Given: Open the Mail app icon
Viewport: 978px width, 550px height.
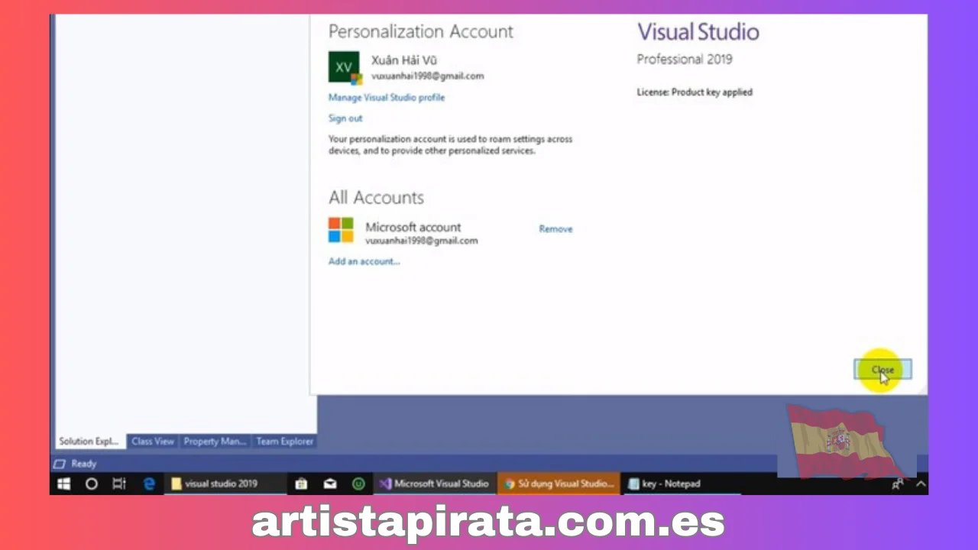Looking at the screenshot, I should (330, 484).
